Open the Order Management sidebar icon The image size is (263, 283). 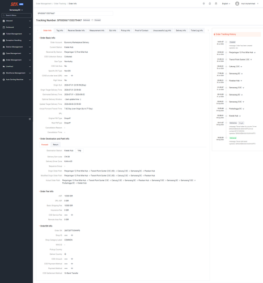click(4, 60)
